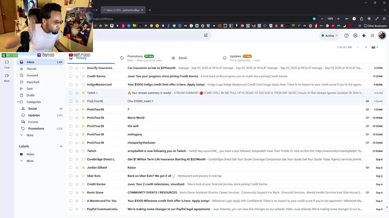
Task: Go to next page of emails
Action: point(366,47)
